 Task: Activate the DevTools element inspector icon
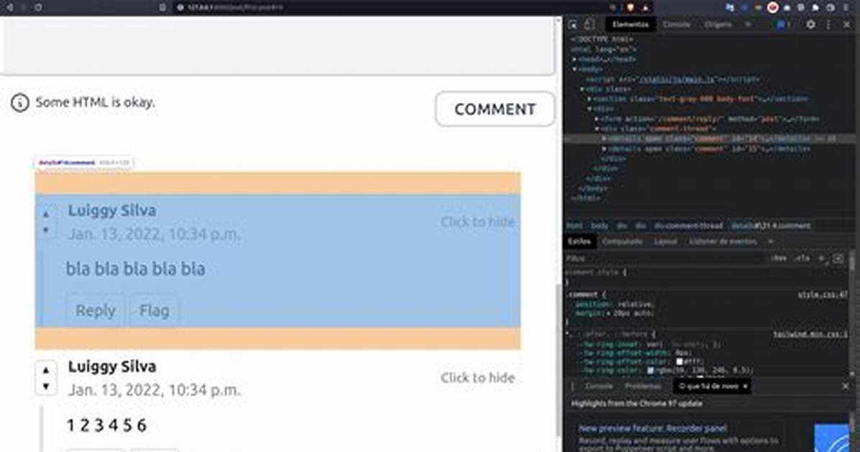pyautogui.click(x=573, y=24)
